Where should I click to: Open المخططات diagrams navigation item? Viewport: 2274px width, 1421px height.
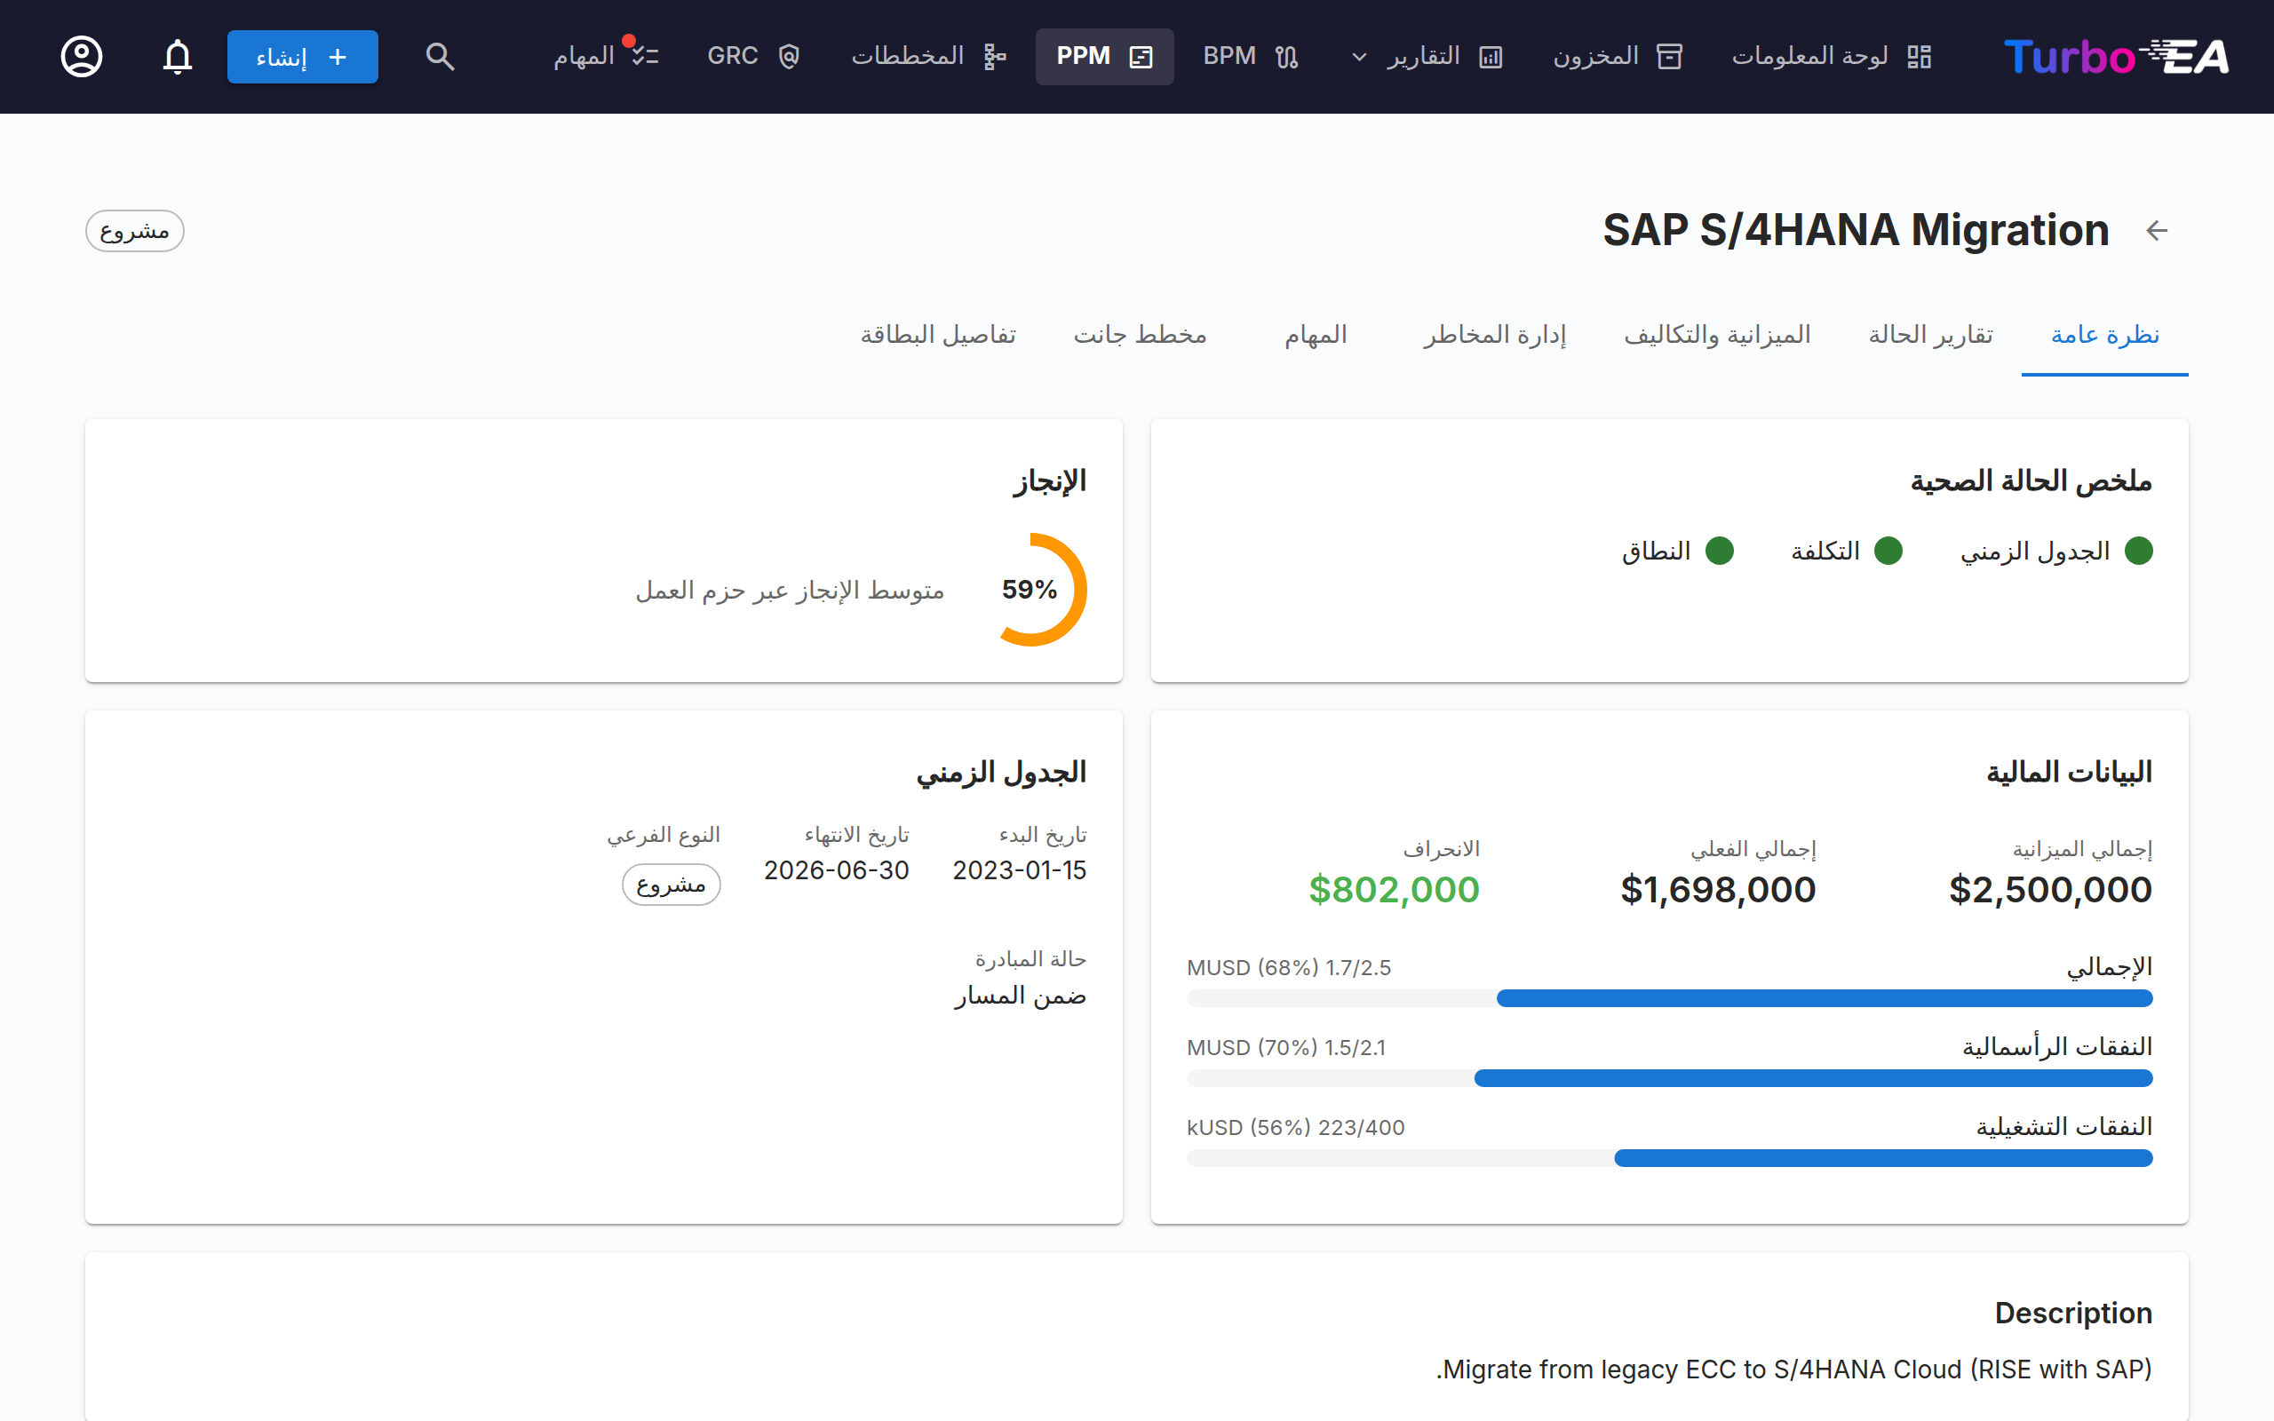click(x=927, y=56)
